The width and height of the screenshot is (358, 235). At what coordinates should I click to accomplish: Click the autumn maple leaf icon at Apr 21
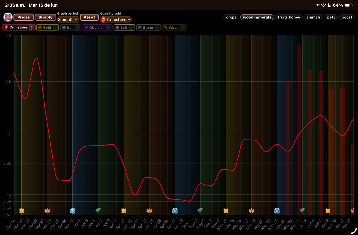(x=149, y=211)
